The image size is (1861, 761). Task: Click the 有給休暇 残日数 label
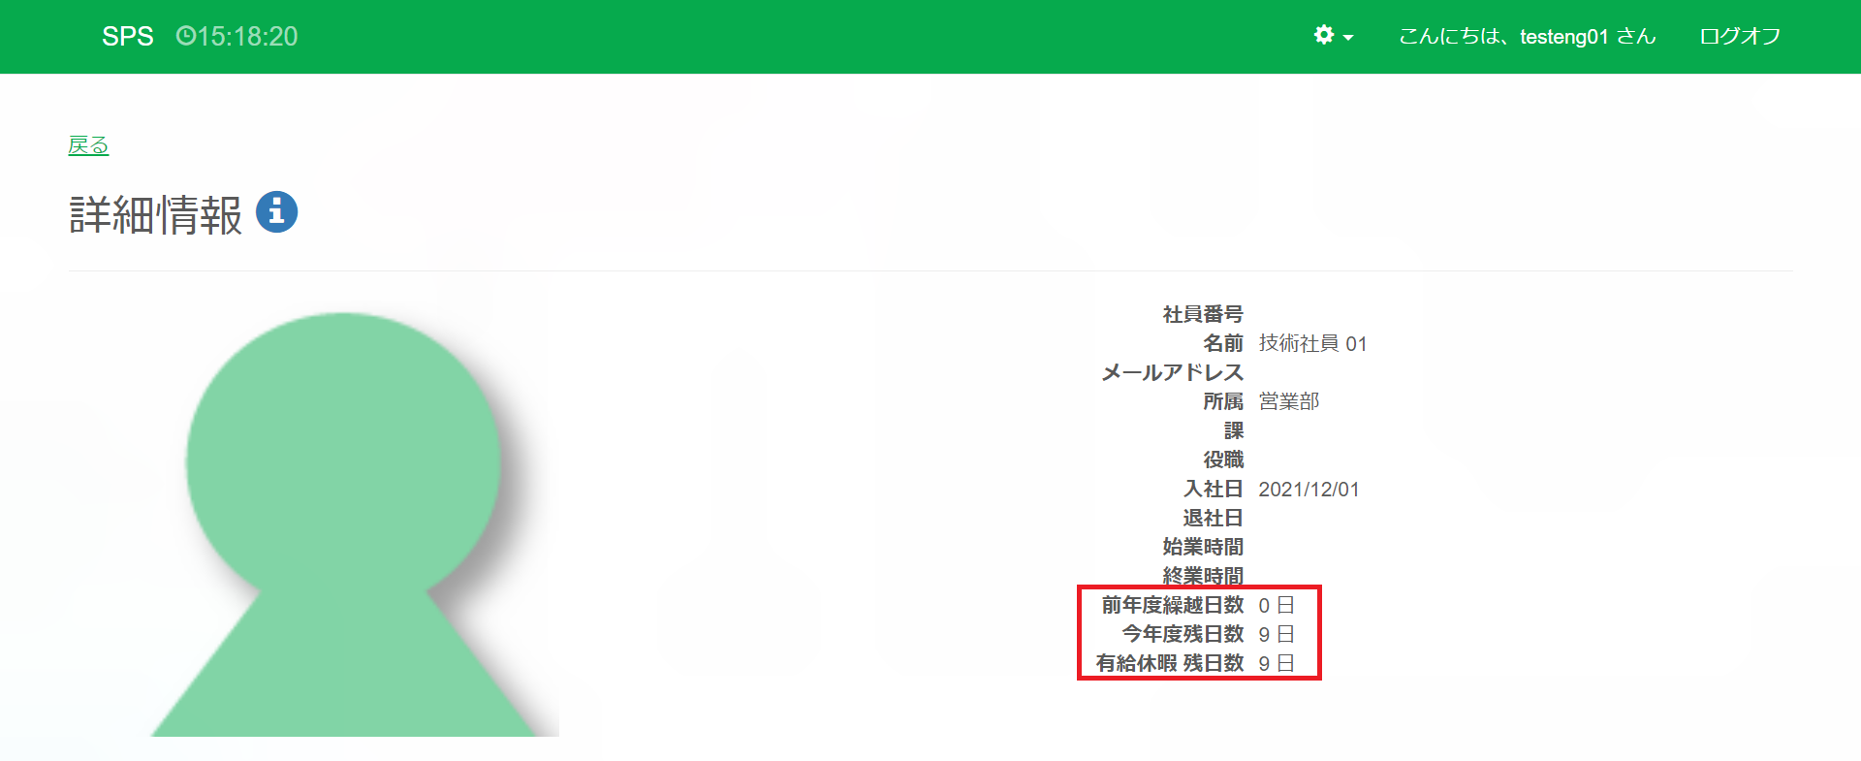click(x=1170, y=663)
